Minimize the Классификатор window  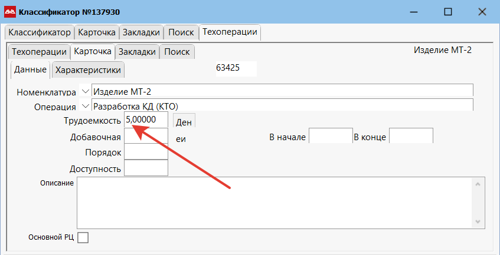pyautogui.click(x=414, y=12)
